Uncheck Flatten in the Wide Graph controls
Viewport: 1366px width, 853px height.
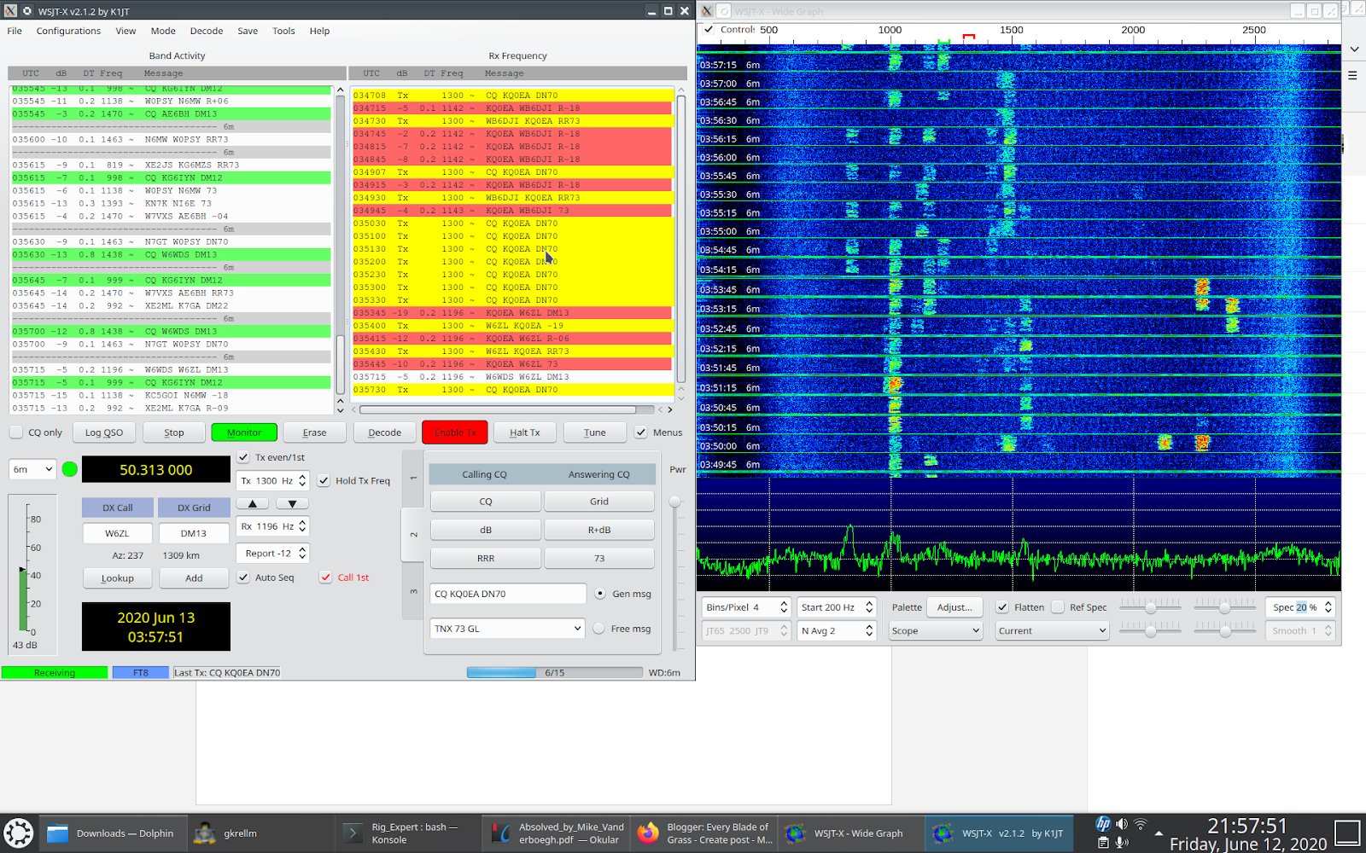pyautogui.click(x=1001, y=606)
